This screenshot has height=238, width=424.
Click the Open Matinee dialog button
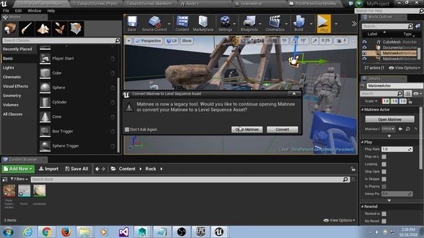pyautogui.click(x=247, y=130)
